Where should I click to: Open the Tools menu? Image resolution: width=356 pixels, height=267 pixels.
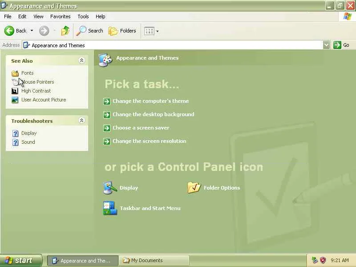[x=83, y=16]
